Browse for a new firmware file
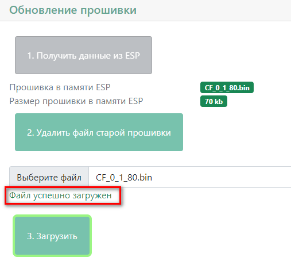Screen dimensions: 291x261 pos(49,177)
